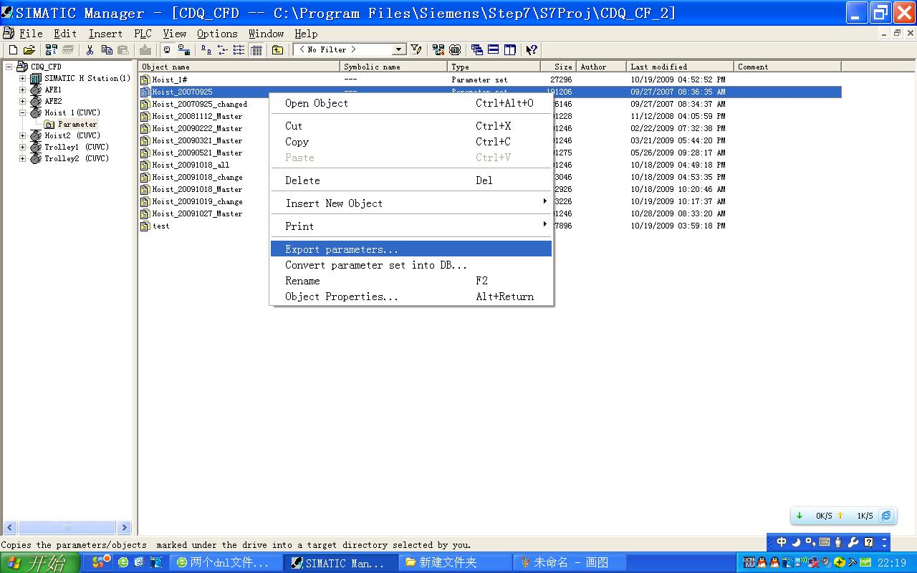This screenshot has height=573, width=917.
Task: Click the New Project toolbar icon
Action: point(13,49)
